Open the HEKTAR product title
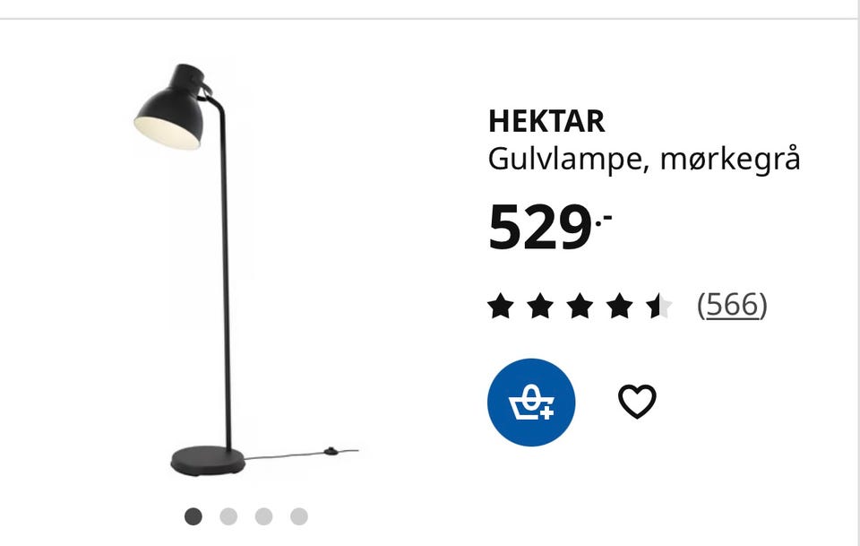Image resolution: width=860 pixels, height=546 pixels. tap(546, 121)
